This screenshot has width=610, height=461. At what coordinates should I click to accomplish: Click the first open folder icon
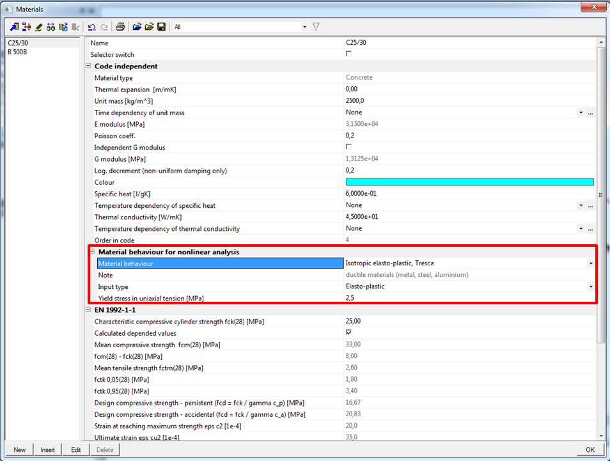click(137, 27)
